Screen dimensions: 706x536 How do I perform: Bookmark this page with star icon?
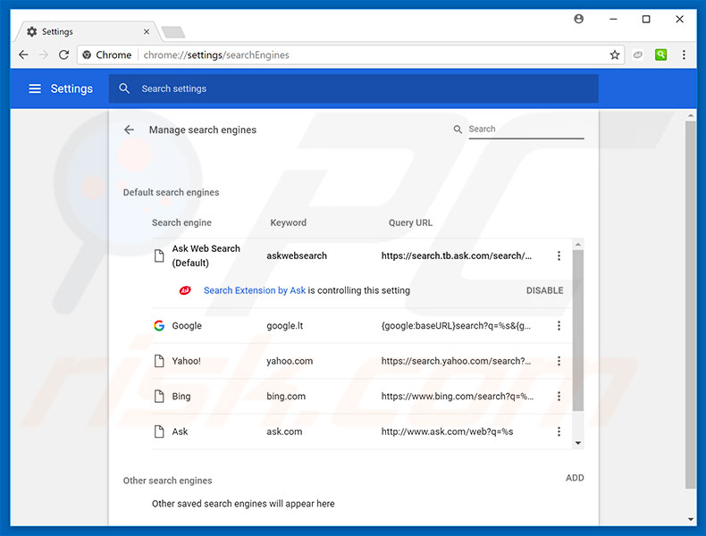[x=615, y=54]
